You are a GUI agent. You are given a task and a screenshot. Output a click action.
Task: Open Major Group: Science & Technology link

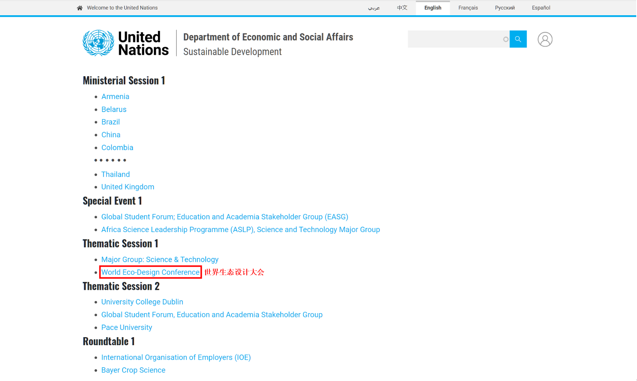coord(160,260)
